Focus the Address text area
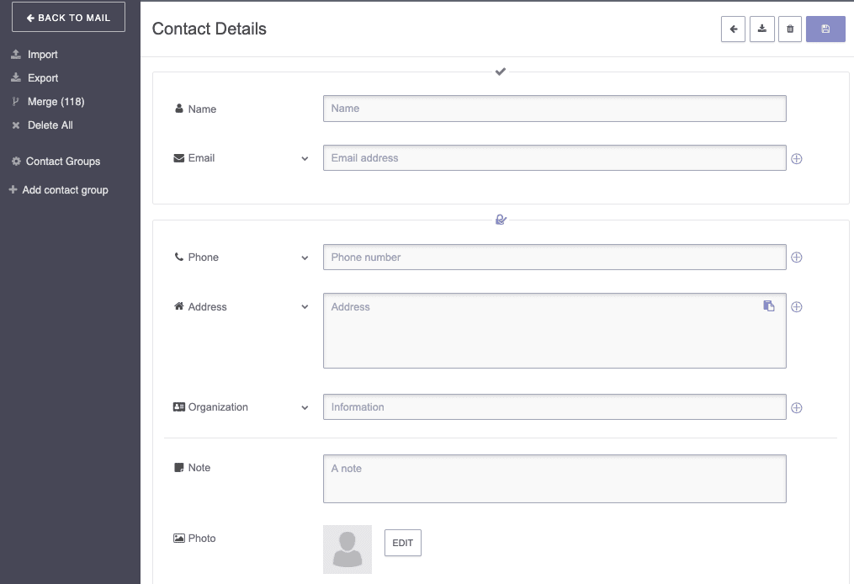Image resolution: width=854 pixels, height=584 pixels. tap(554, 331)
